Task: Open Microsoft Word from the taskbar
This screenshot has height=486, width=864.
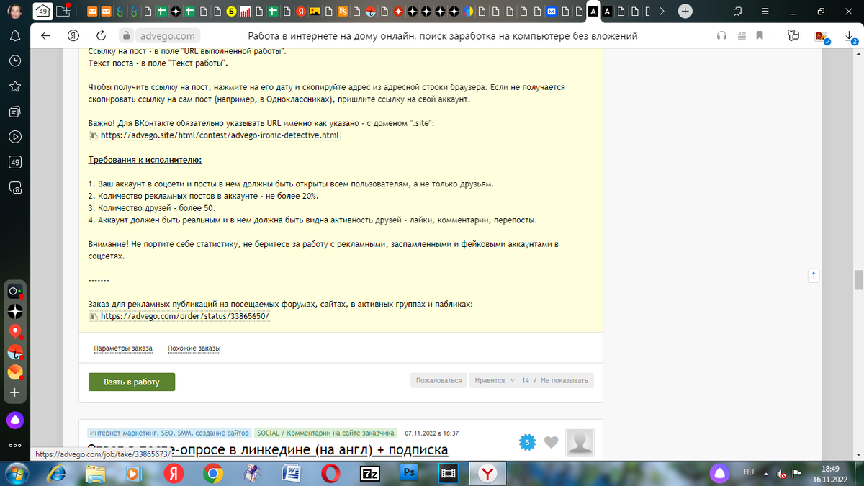Action: [292, 473]
